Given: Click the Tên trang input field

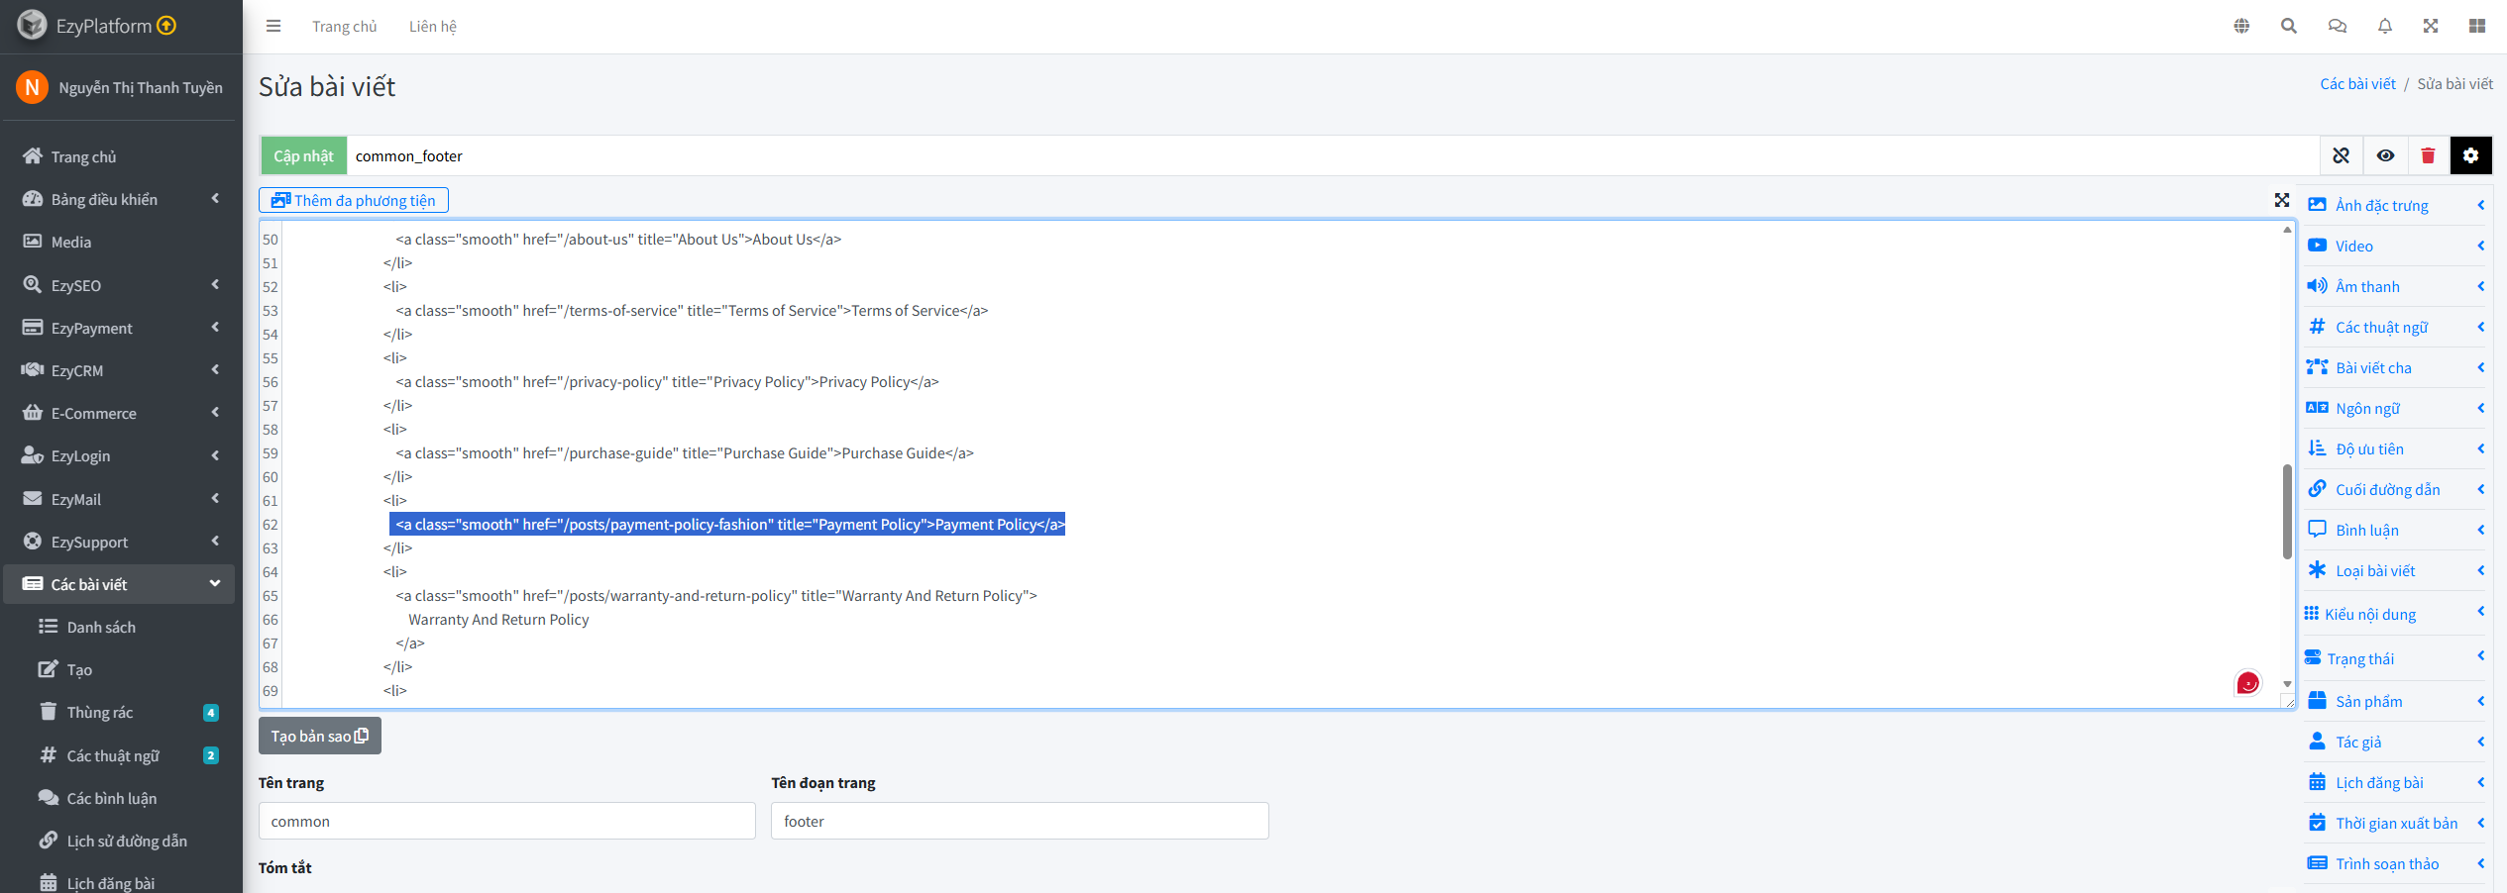Looking at the screenshot, I should 506,821.
